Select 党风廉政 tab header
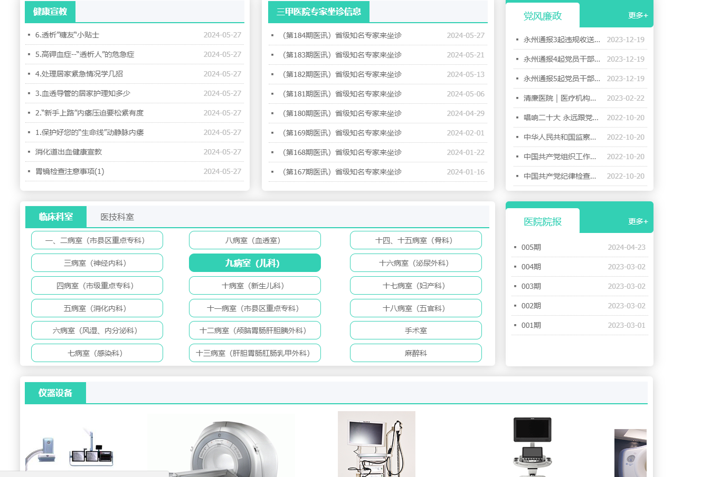 coord(543,16)
